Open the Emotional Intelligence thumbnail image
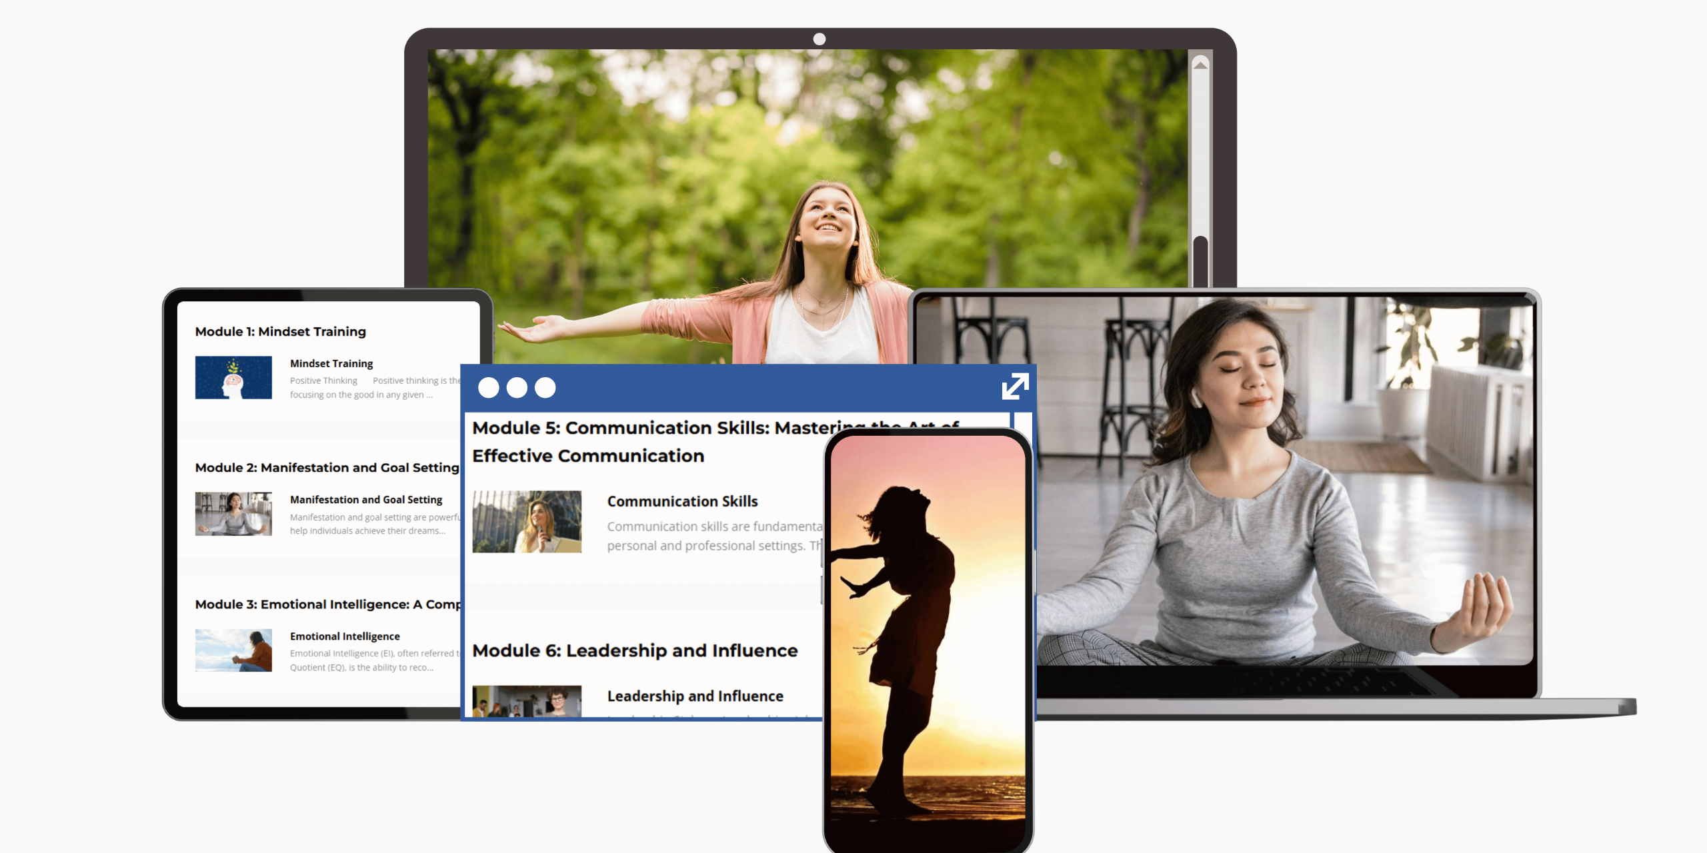1707x853 pixels. (233, 650)
